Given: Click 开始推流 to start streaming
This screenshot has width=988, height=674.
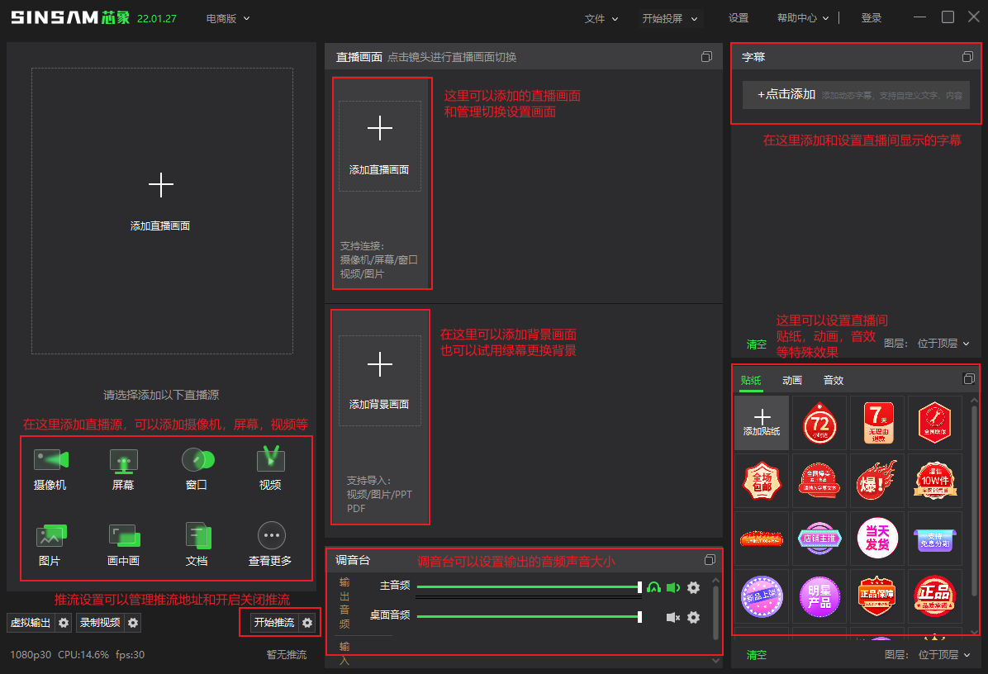Looking at the screenshot, I should click(274, 622).
